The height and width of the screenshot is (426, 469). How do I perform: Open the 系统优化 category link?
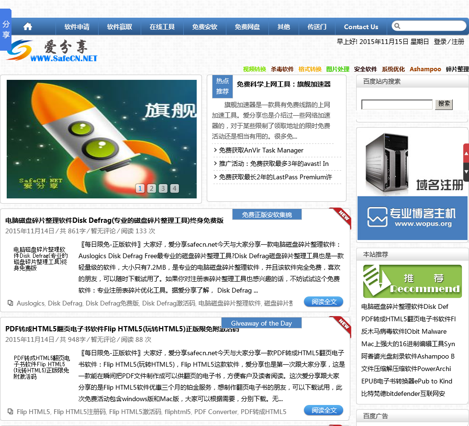pos(393,69)
